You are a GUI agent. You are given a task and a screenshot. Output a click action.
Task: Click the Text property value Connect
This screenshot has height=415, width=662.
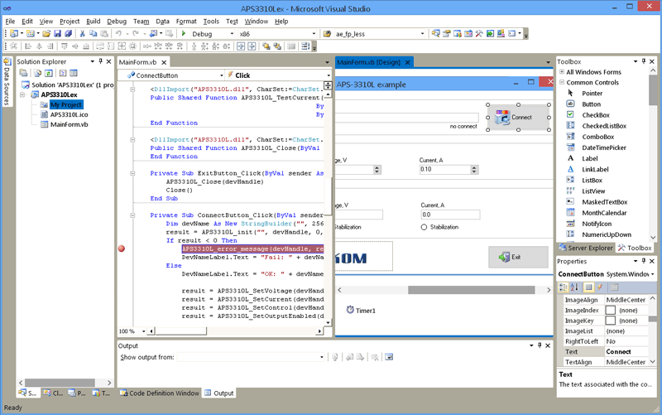(626, 351)
